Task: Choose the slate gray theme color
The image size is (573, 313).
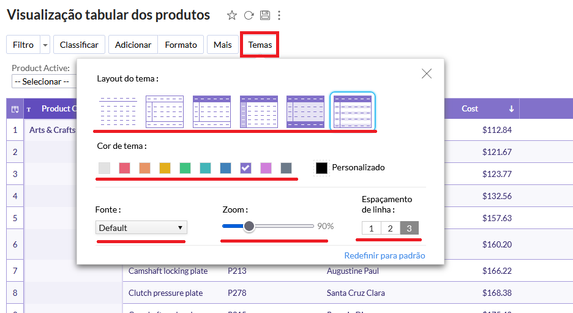Action: point(286,168)
